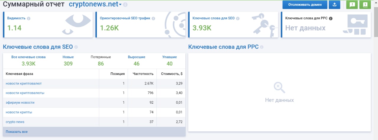The width and height of the screenshot is (378, 140).
Task: Open keyword link crypto news
Action: pos(15,122)
